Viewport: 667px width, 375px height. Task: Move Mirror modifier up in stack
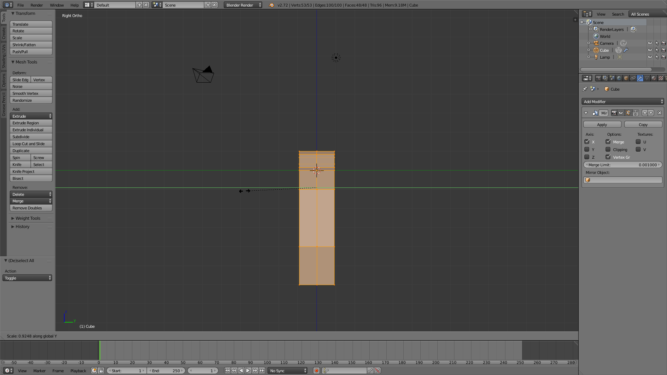click(645, 113)
